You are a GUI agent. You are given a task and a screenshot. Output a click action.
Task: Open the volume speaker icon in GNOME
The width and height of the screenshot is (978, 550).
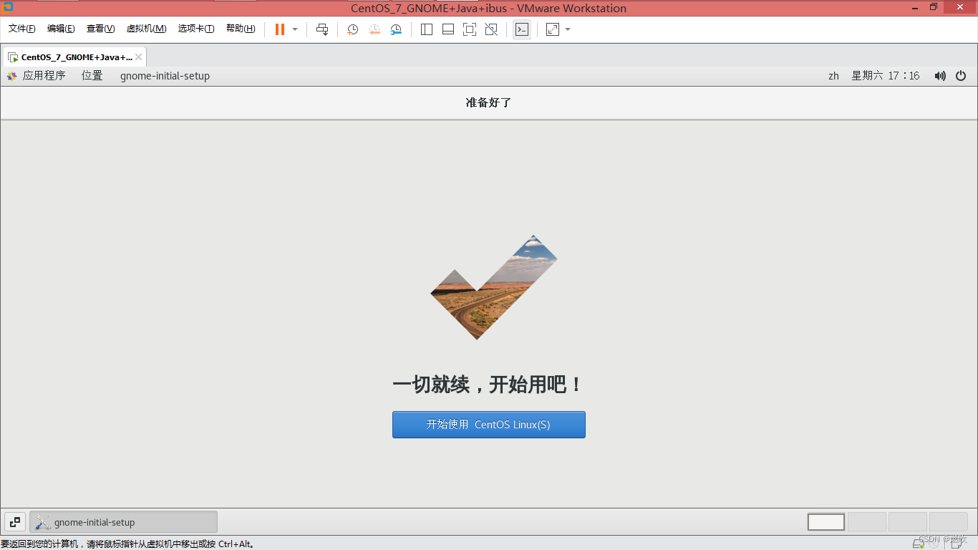[940, 76]
